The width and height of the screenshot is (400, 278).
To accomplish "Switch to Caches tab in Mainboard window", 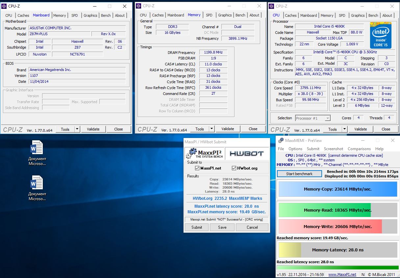I will [23, 15].
